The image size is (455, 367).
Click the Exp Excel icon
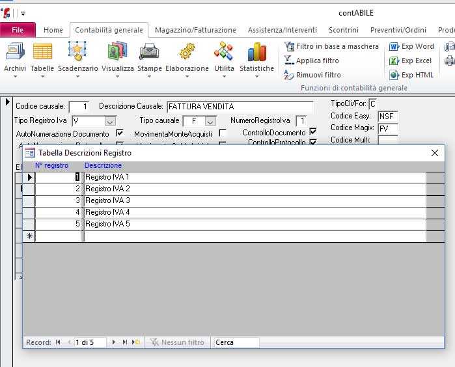coord(394,61)
